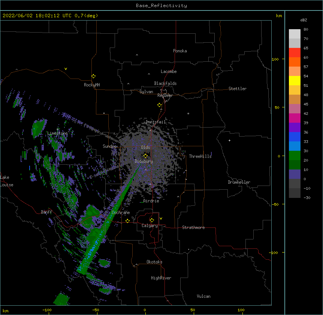Click the Vulcan label
The image size is (323, 315).
(203, 296)
